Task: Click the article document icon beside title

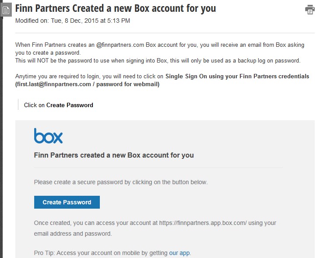Action: (6, 10)
